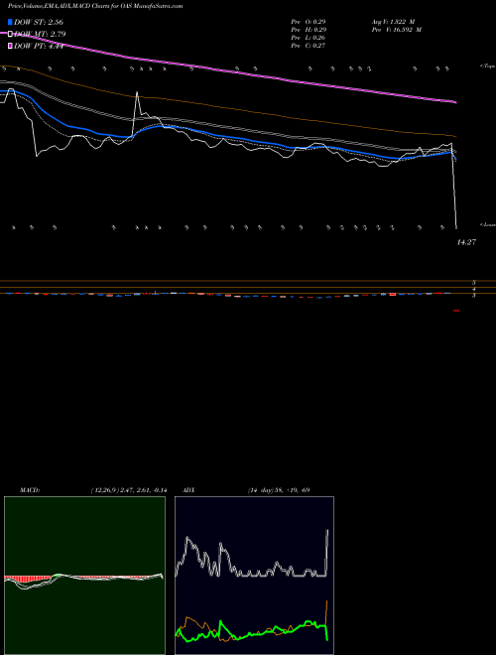The image size is (496, 655).
Task: Click the blue DOW ST legend swatch
Action: click(10, 22)
